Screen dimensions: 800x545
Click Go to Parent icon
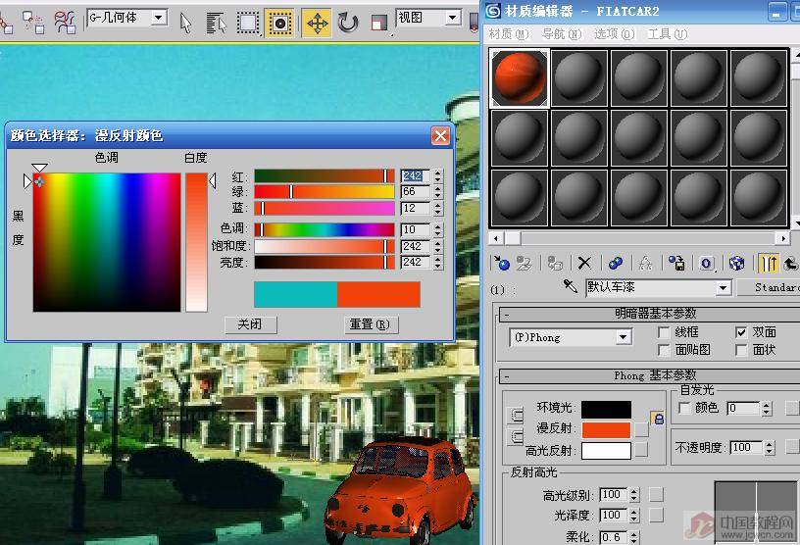[x=790, y=263]
